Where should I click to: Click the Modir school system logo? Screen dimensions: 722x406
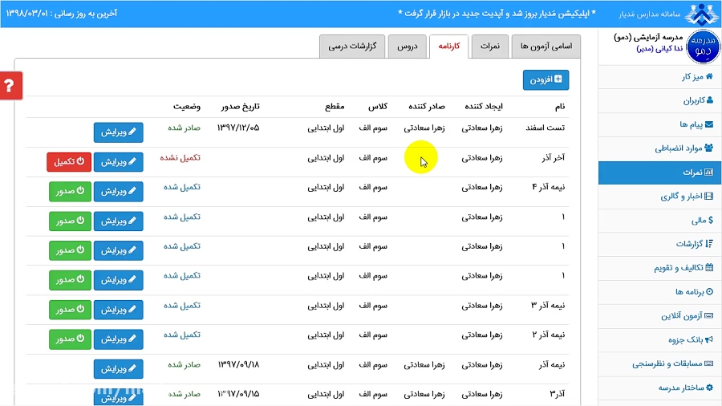point(701,14)
